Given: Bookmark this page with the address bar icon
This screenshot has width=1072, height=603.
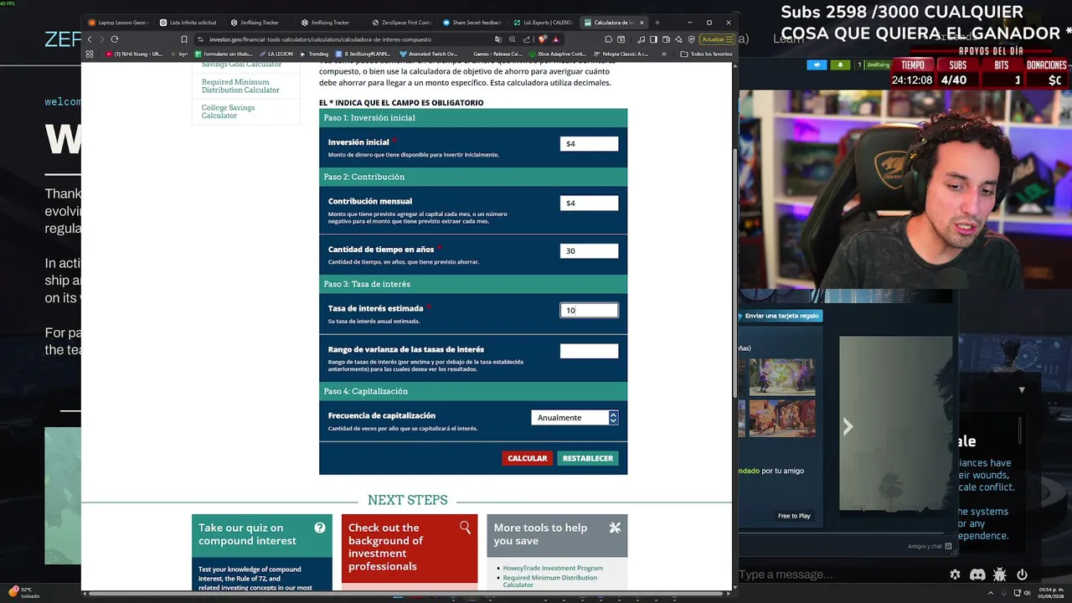Looking at the screenshot, I should (x=184, y=39).
